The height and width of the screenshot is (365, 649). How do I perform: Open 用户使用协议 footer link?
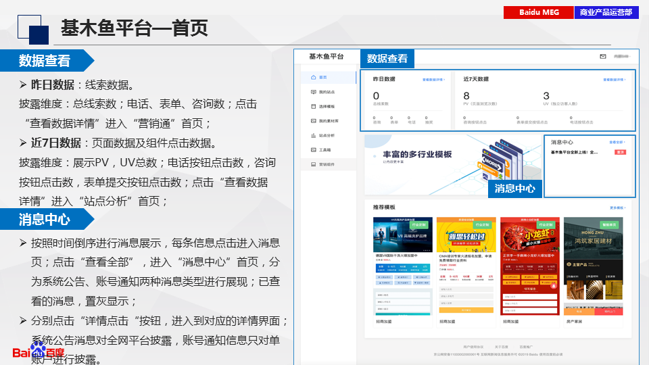click(473, 347)
